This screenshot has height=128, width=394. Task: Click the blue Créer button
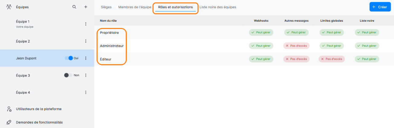tap(380, 7)
